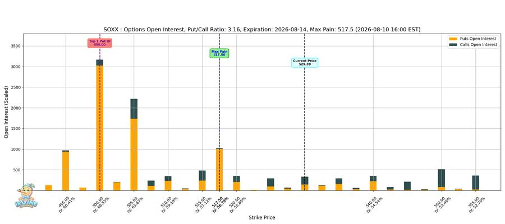This screenshot has height=224, width=505.
Task: Click the 1500 y-axis tick label
Action: [16, 129]
